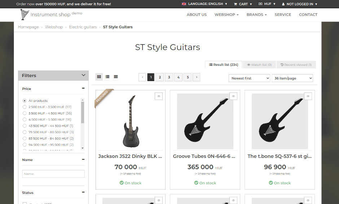Switch to list view layout
Viewport: 339px width, 204px height.
pos(107,77)
